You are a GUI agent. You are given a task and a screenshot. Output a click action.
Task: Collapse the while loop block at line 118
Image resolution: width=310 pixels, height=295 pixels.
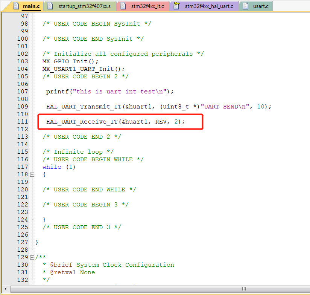pyautogui.click(x=32, y=174)
